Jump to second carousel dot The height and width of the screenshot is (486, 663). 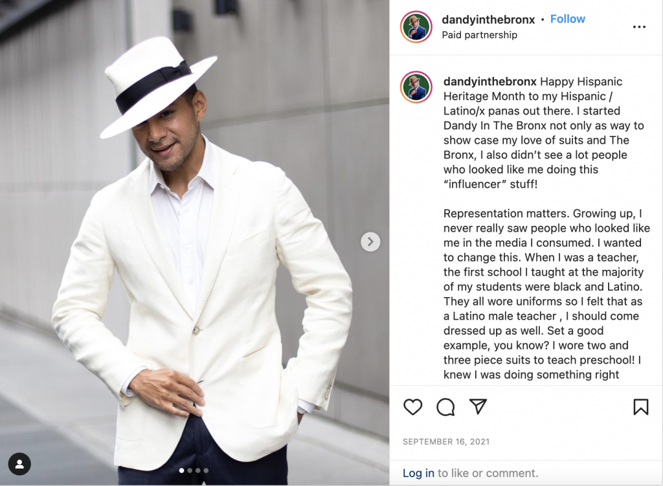click(190, 470)
